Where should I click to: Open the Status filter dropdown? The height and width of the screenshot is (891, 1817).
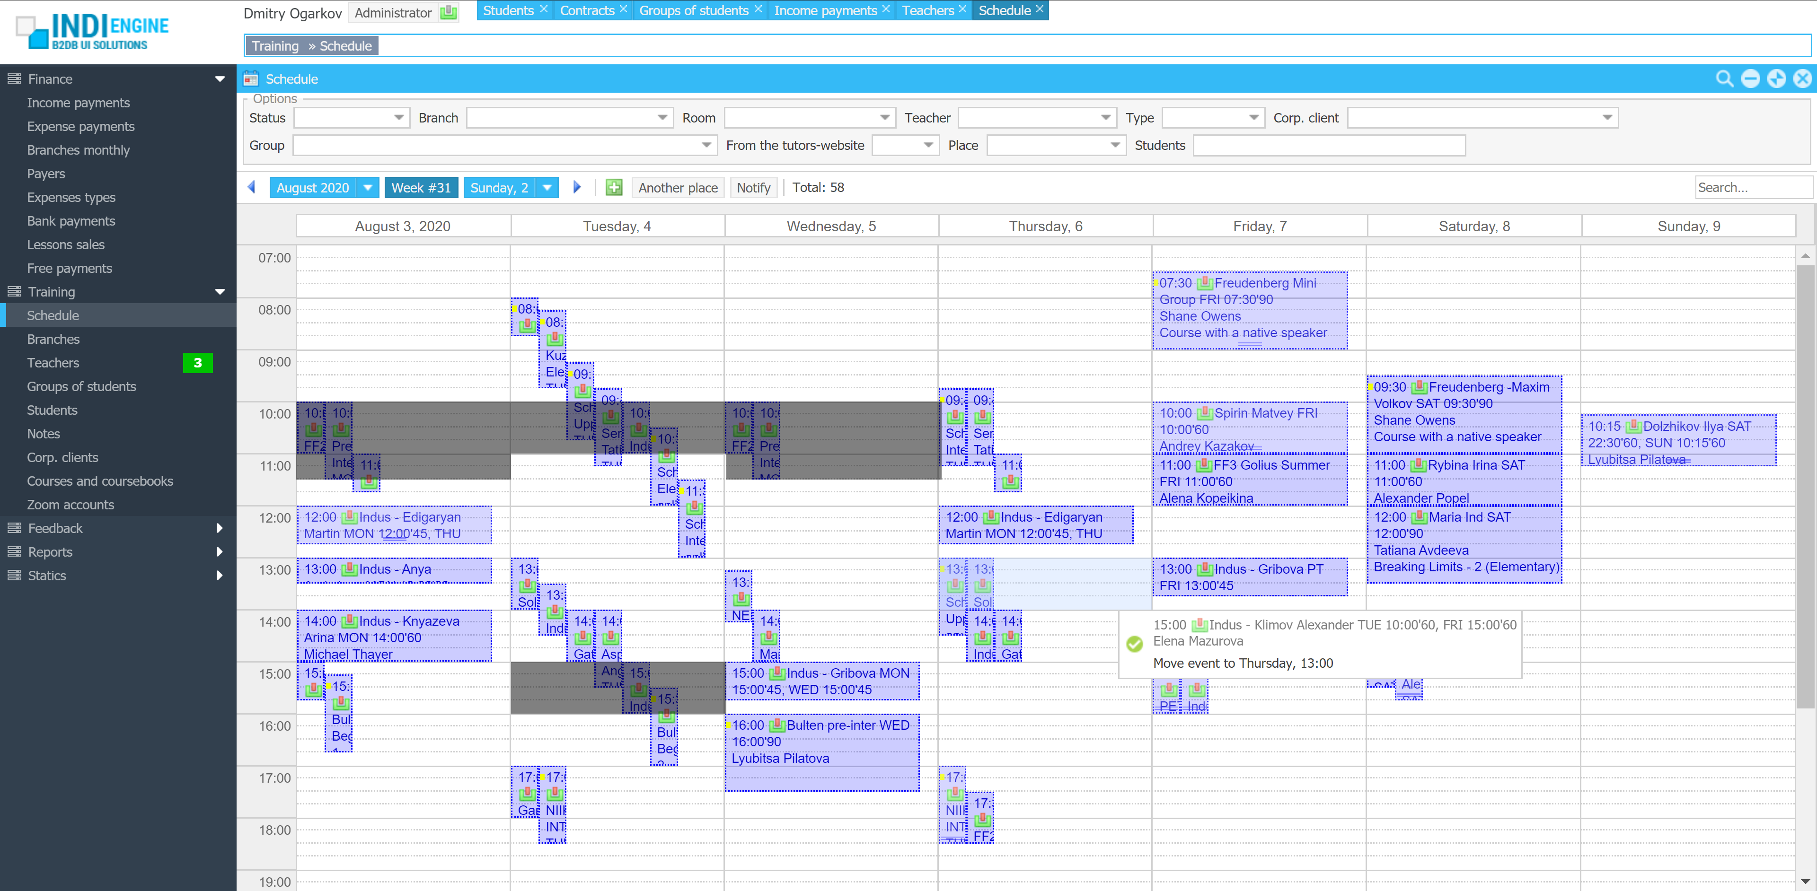[398, 118]
